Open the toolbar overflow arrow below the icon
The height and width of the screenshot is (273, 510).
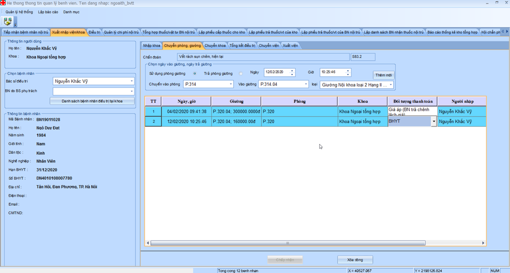tap(15, 24)
